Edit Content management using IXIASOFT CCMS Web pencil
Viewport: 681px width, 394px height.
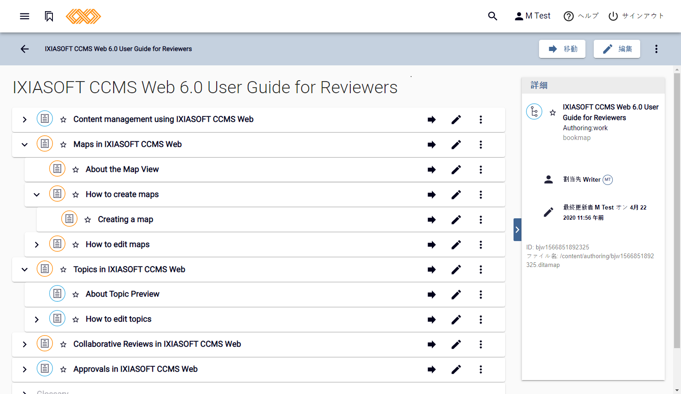point(456,120)
